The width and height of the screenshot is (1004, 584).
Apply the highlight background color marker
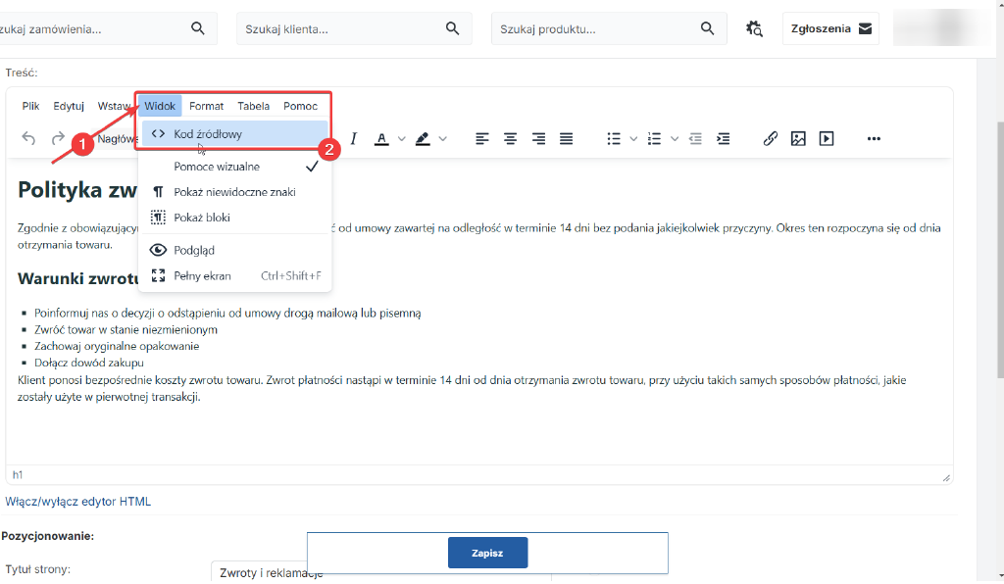click(423, 139)
